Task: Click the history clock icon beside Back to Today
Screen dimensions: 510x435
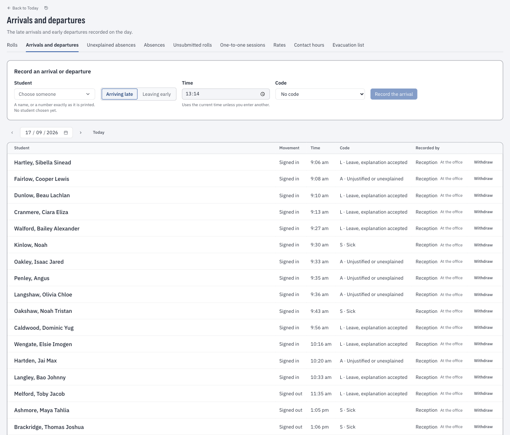Action: (46, 8)
